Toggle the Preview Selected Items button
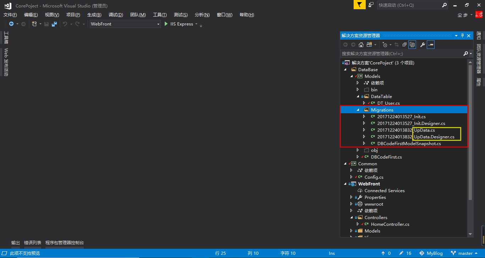The image size is (485, 258). [x=431, y=45]
